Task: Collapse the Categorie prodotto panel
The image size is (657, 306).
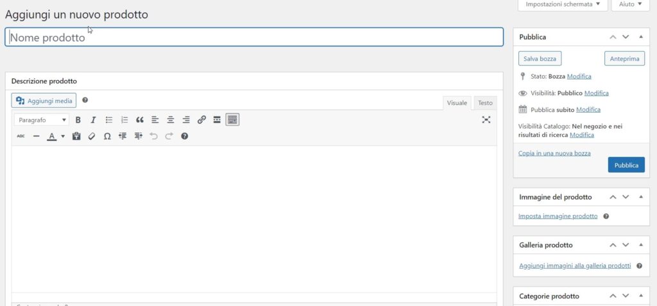Action: (x=641, y=296)
